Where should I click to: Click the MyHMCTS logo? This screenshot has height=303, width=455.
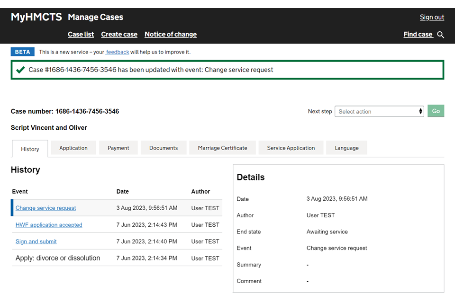click(36, 17)
